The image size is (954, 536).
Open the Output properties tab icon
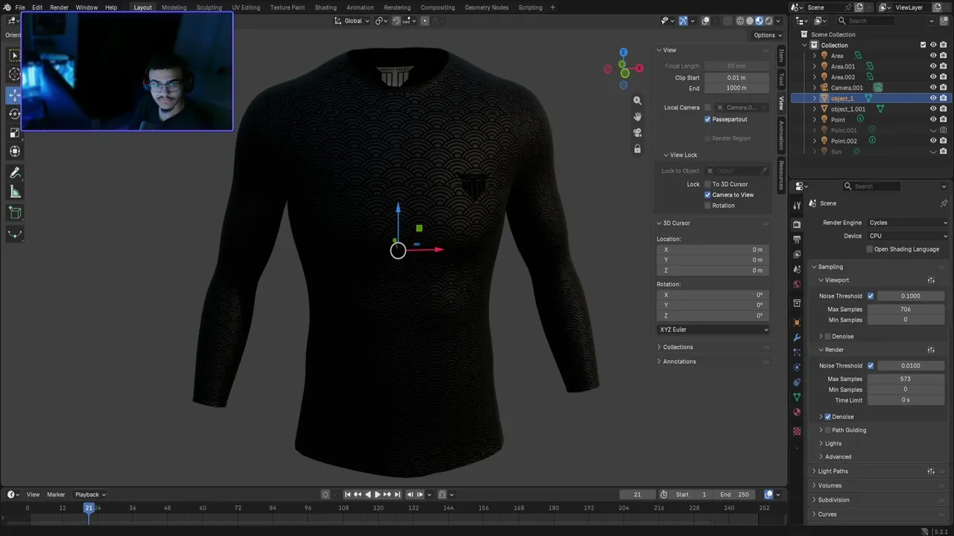click(797, 240)
